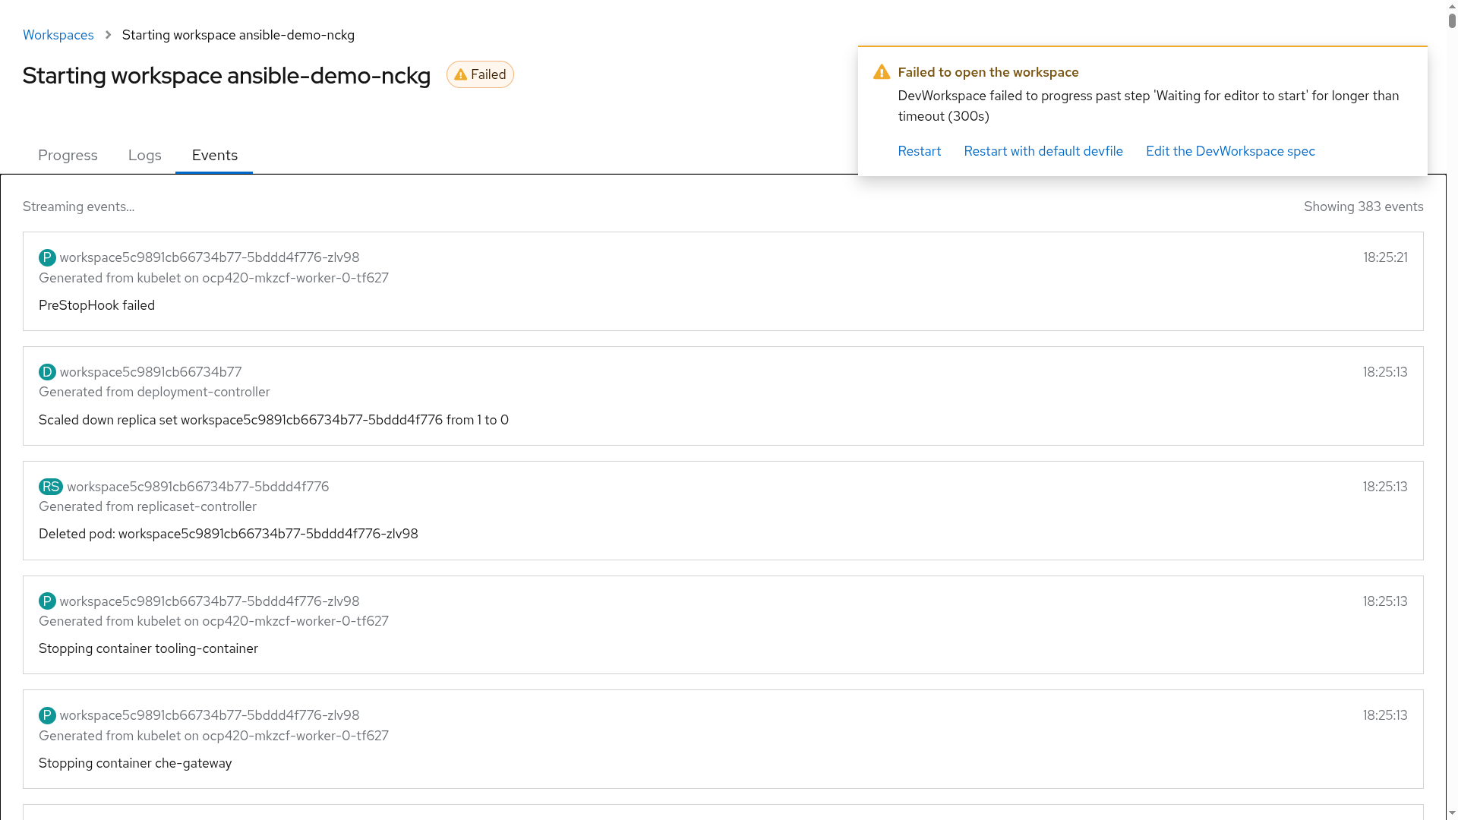Click Restart in the alert

(919, 151)
